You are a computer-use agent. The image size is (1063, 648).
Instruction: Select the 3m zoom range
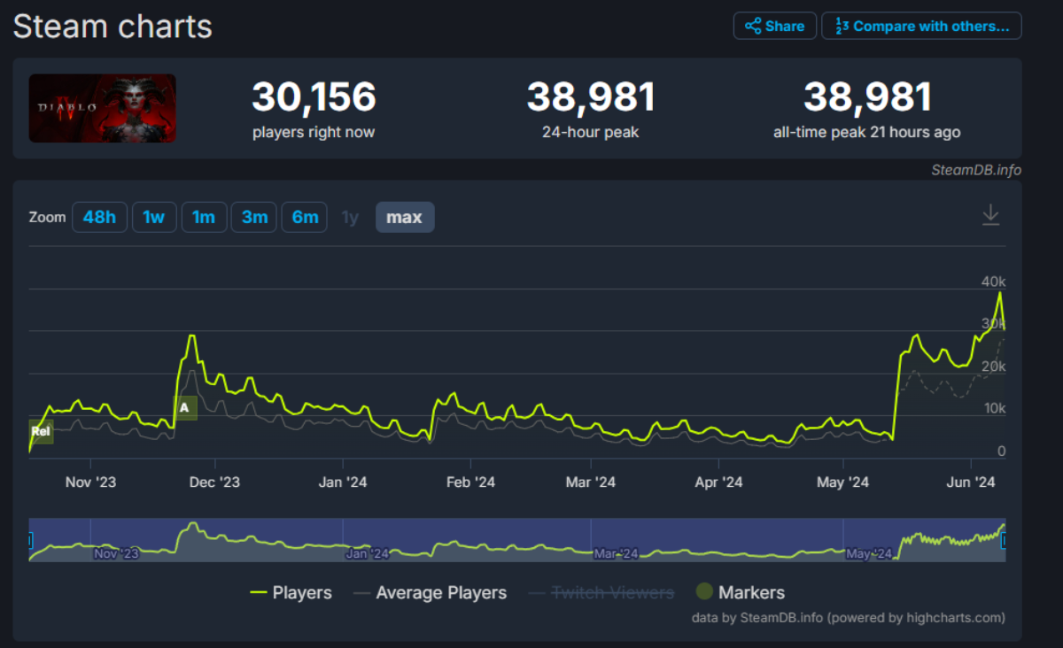[254, 217]
